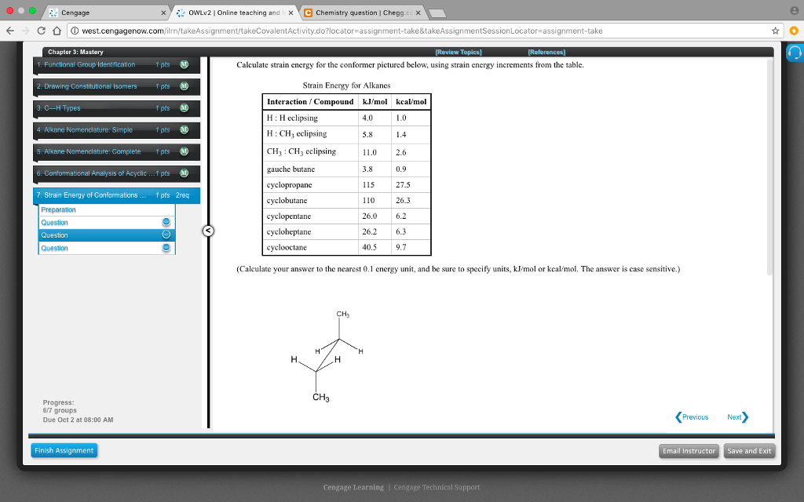The height and width of the screenshot is (502, 804).
Task: Collapse the assignment sidebar using the left arrow
Action: click(x=208, y=230)
